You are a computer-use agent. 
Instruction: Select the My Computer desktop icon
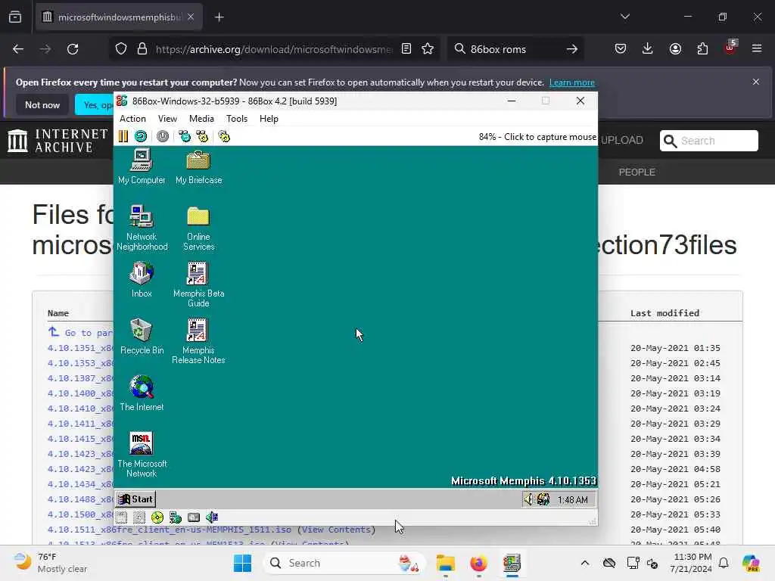(142, 166)
